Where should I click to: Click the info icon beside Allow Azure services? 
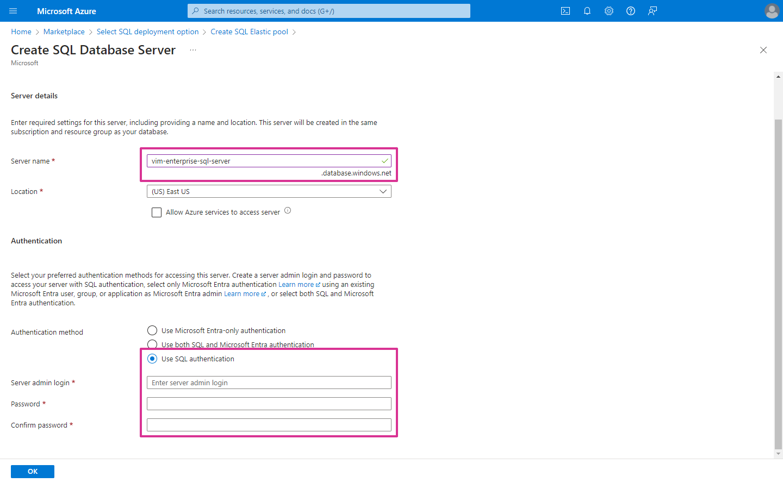tap(288, 211)
